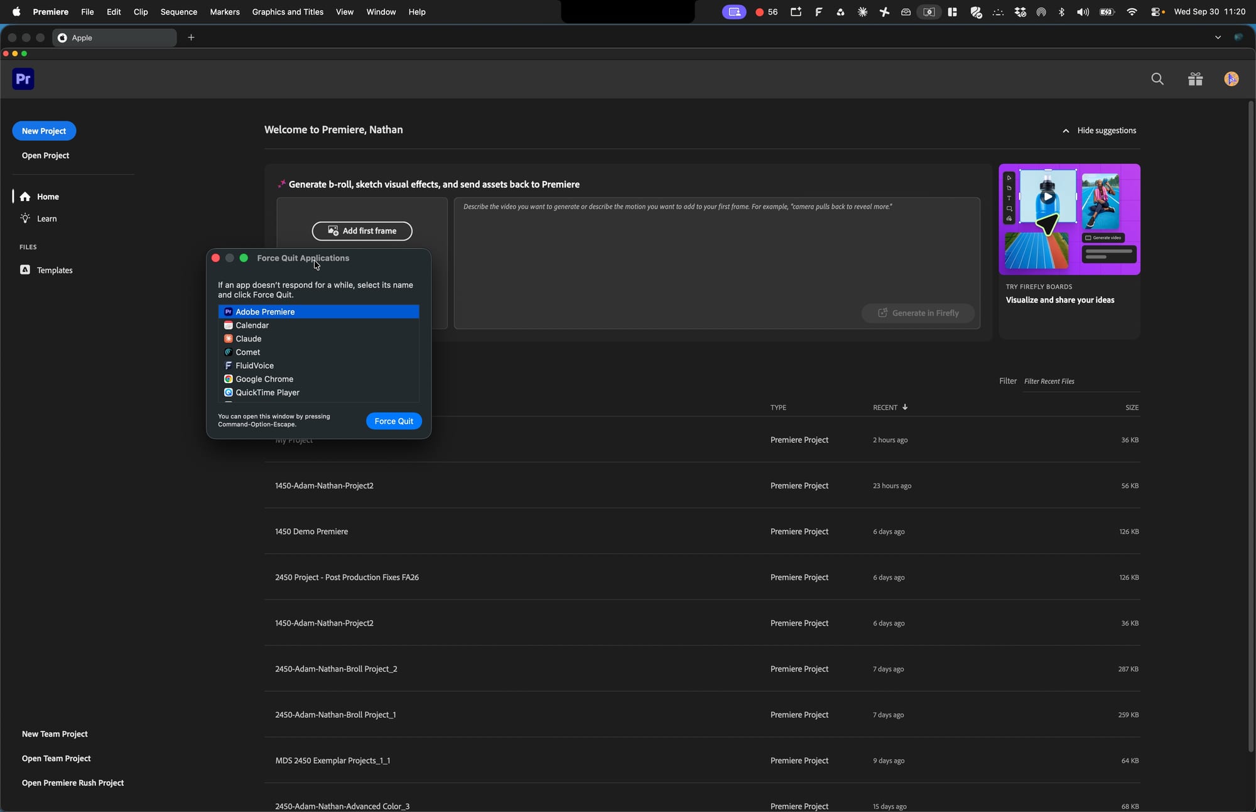Open the gift box What's New icon
The width and height of the screenshot is (1256, 812).
(1195, 79)
